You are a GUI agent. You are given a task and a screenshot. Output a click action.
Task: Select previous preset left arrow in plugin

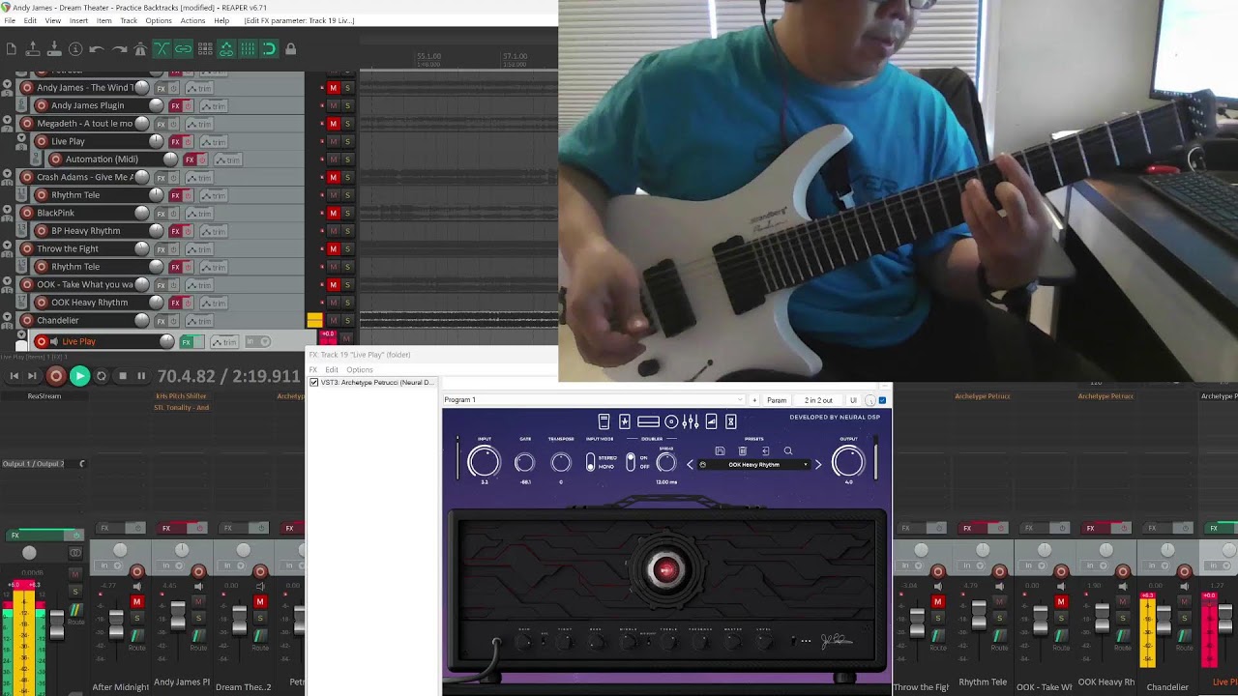point(691,465)
